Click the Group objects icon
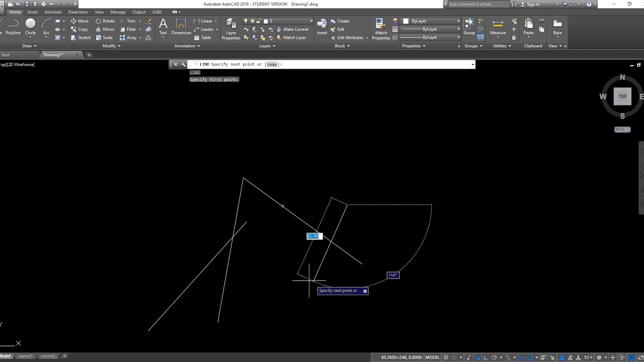This screenshot has width=644, height=362. (x=469, y=27)
